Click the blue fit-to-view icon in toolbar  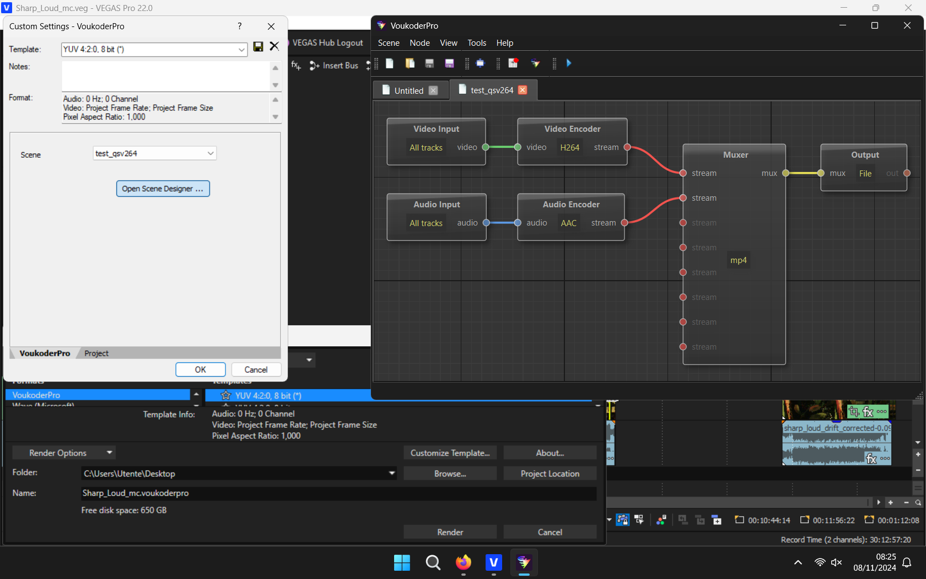tap(480, 63)
